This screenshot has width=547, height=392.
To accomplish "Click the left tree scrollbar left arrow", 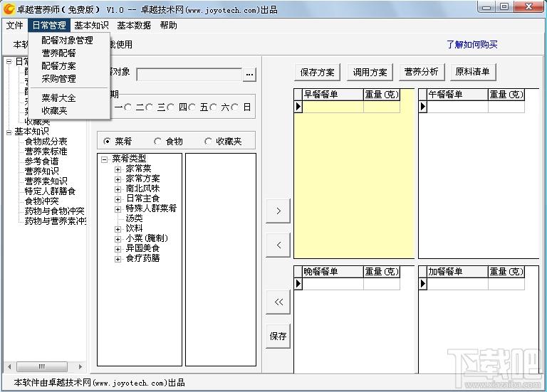I will point(9,366).
